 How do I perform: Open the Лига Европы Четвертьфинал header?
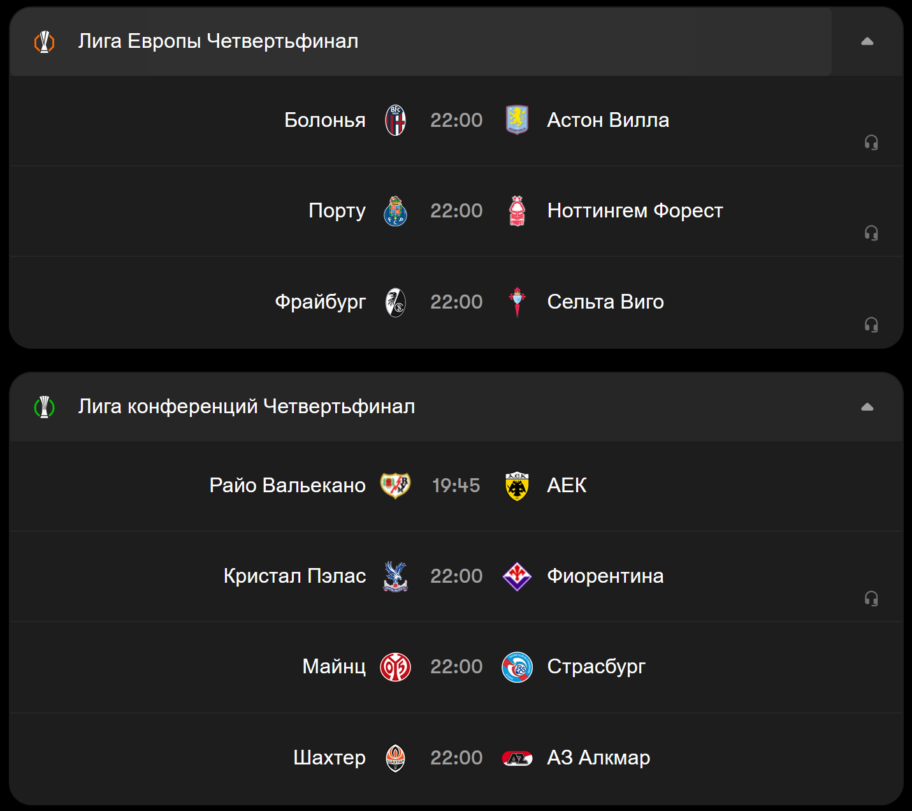(421, 41)
